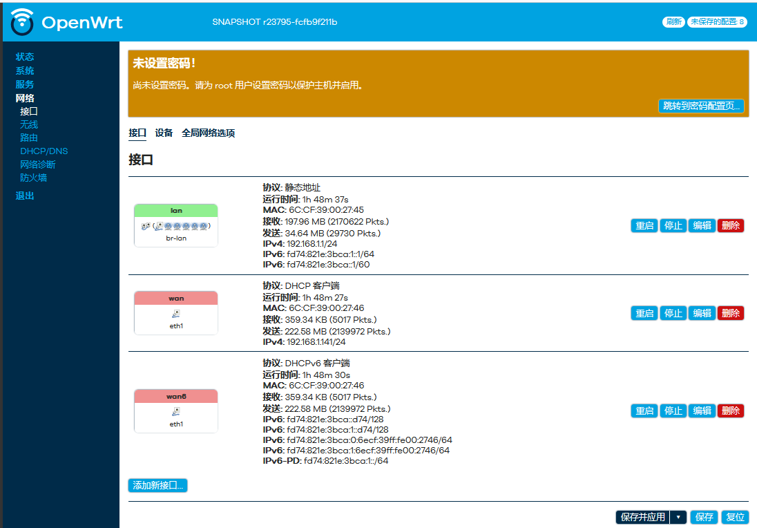Click the OpenWrt logo icon

tap(23, 22)
